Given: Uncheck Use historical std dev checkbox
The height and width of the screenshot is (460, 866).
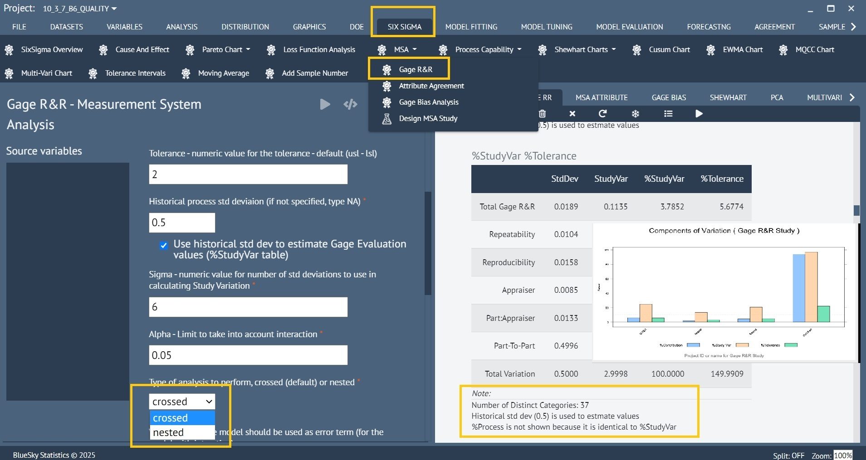Looking at the screenshot, I should [x=163, y=246].
